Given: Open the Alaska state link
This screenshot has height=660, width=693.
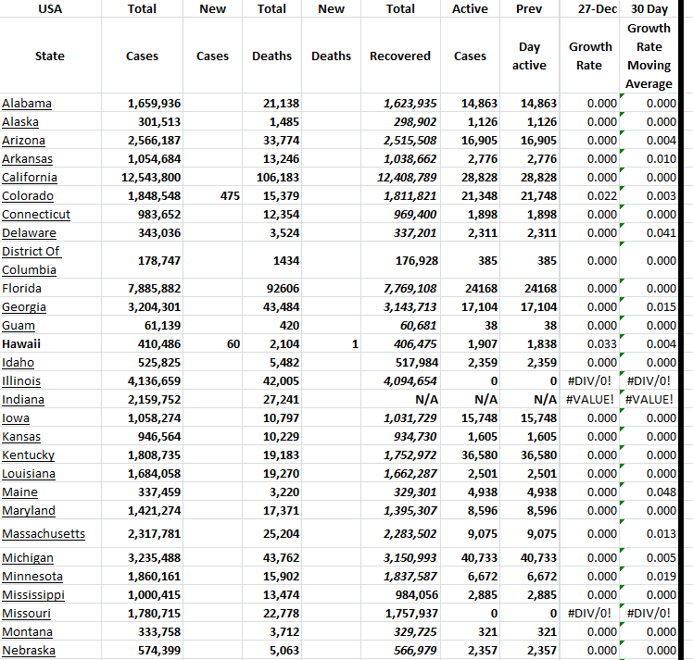Looking at the screenshot, I should (19, 122).
